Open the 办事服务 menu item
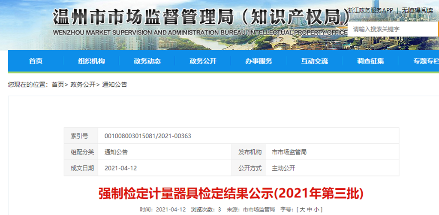This screenshot has width=439, height=215. (x=259, y=61)
